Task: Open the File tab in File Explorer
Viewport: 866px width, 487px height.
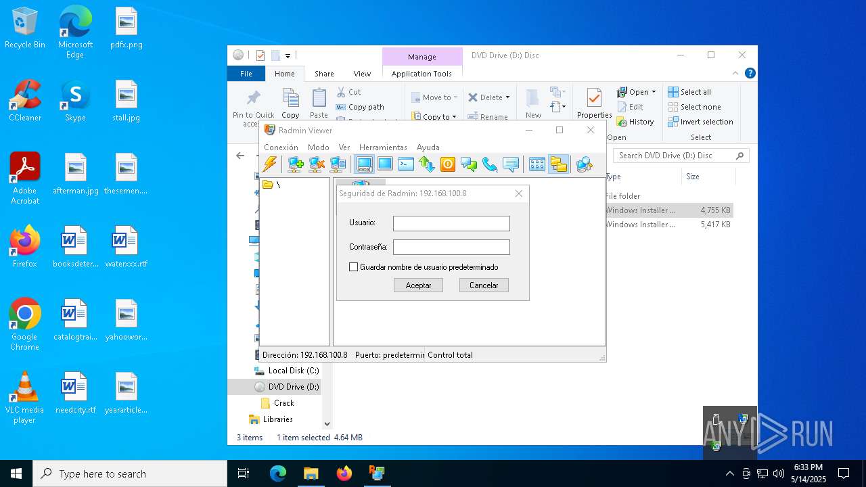Action: click(246, 74)
